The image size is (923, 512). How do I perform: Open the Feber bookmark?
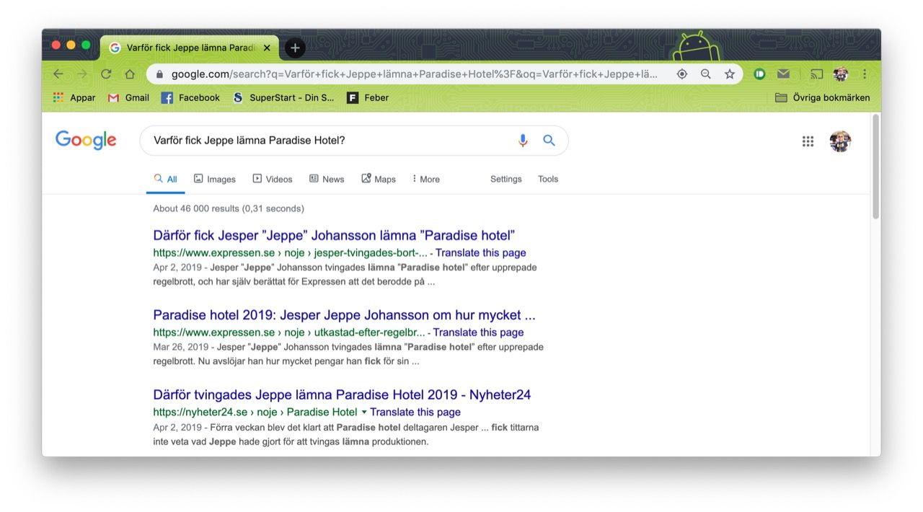point(368,97)
